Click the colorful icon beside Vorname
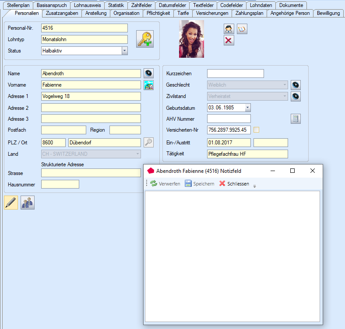345x329 pixels. point(149,85)
